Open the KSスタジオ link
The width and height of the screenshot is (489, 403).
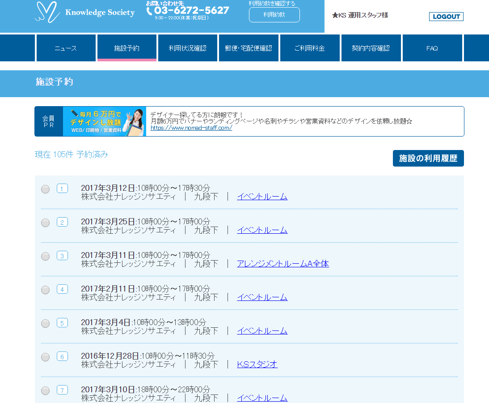257,364
